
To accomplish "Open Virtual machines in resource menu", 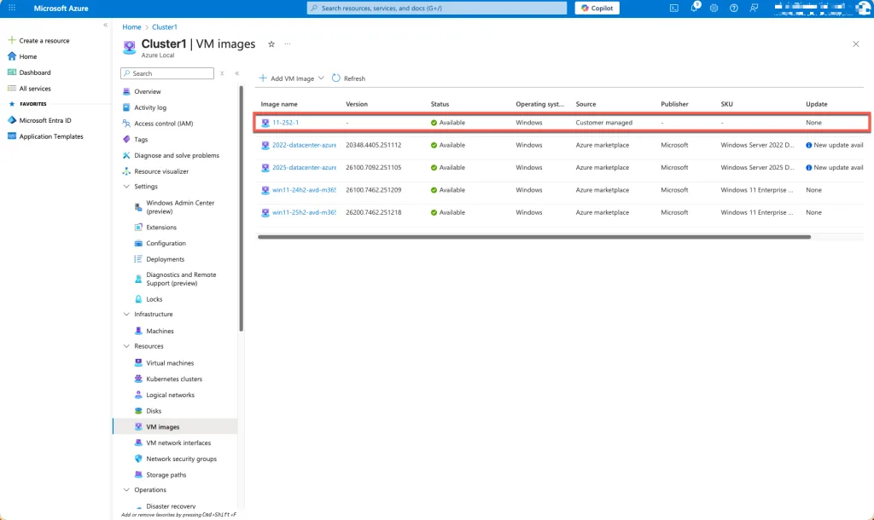I will (x=170, y=363).
